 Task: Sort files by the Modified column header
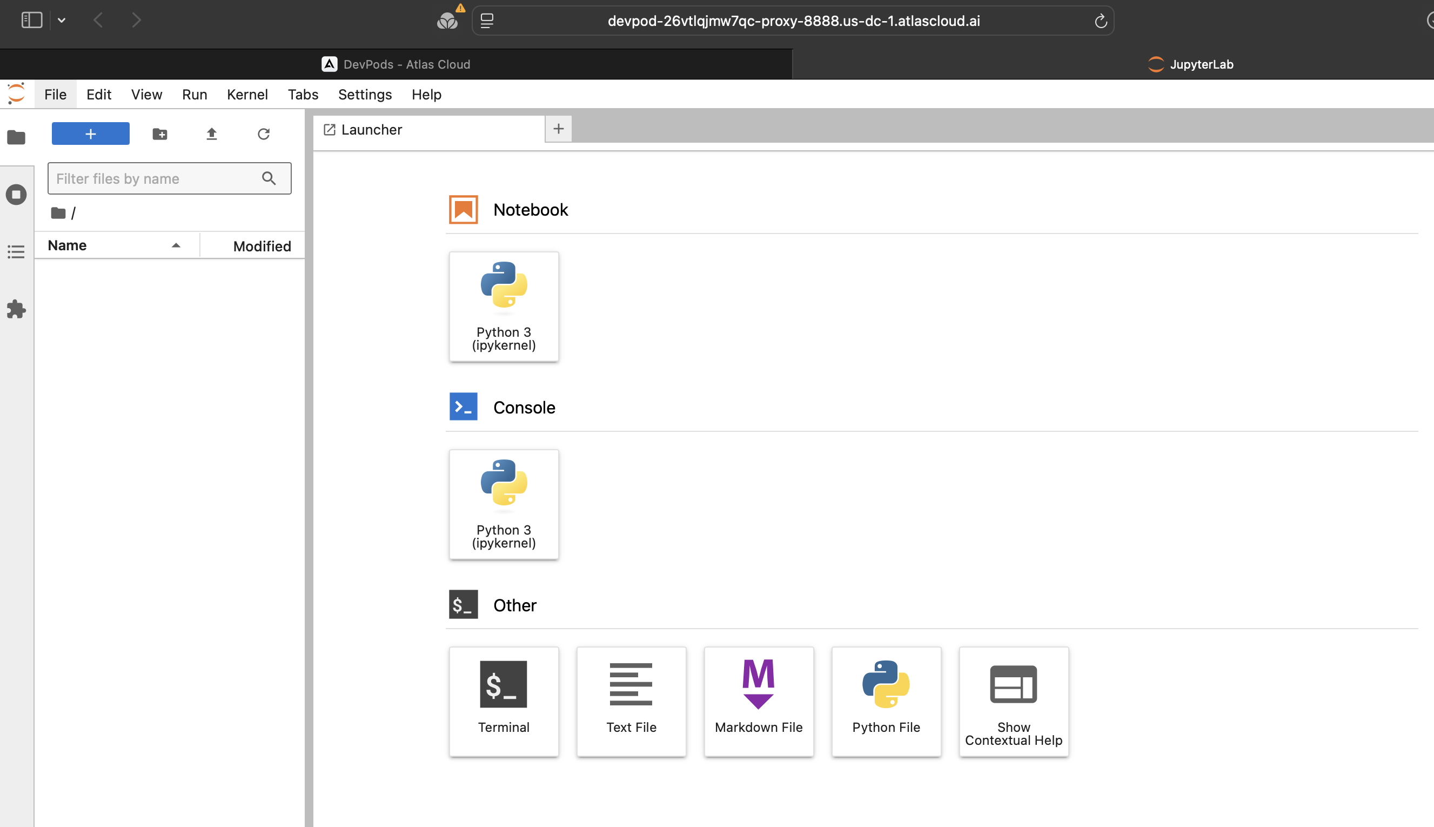click(253, 246)
